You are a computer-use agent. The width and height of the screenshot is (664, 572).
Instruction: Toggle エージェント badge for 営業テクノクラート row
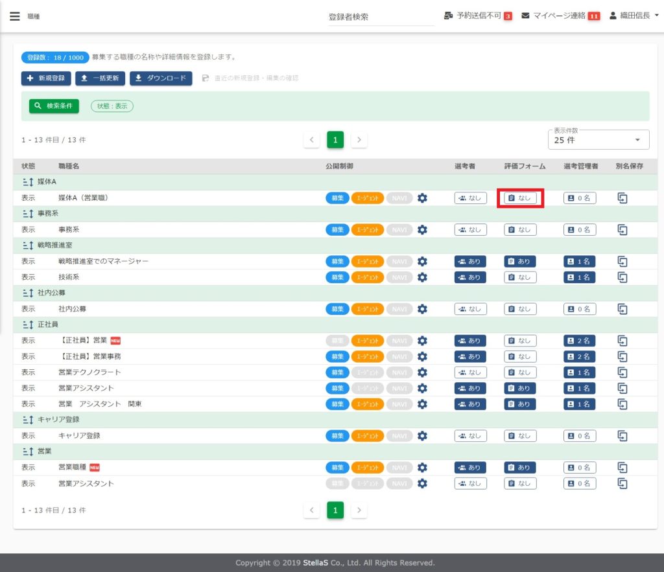[368, 372]
